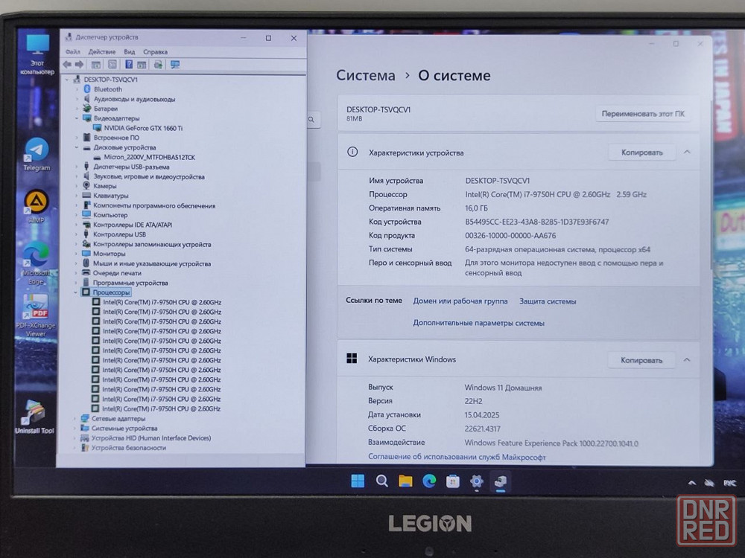Collapse the Видеоадаптеры node
Screen dimensions: 745x558
(x=77, y=118)
